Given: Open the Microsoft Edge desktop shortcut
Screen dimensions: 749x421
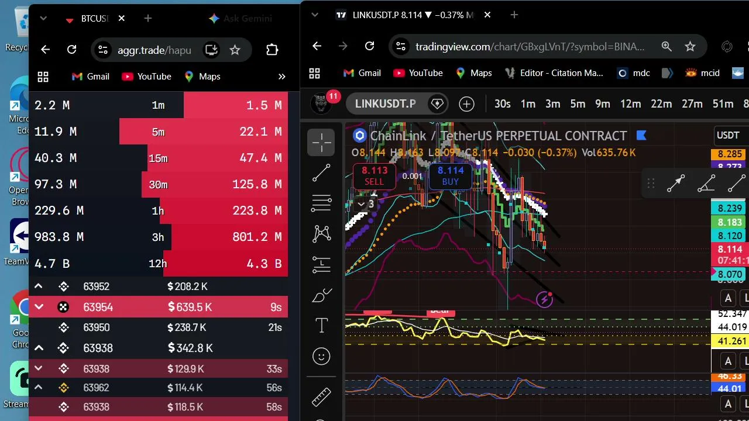Looking at the screenshot, I should pos(19,105).
